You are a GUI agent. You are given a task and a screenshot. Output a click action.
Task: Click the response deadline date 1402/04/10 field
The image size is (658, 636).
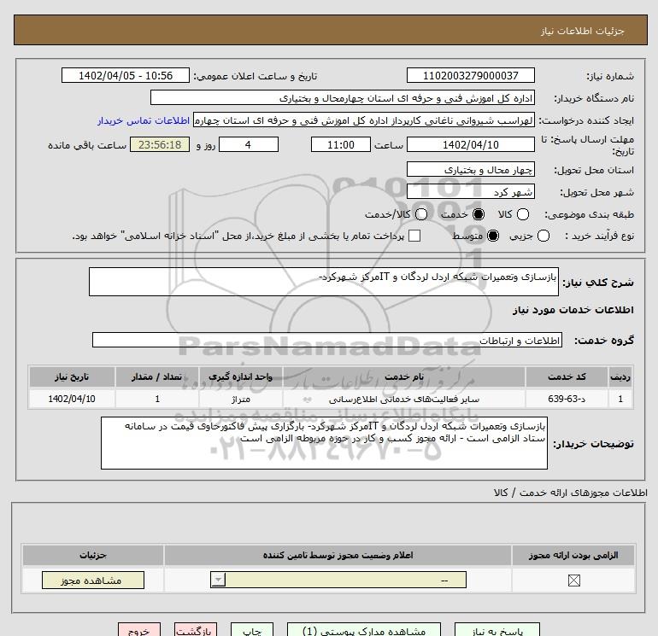[470, 144]
